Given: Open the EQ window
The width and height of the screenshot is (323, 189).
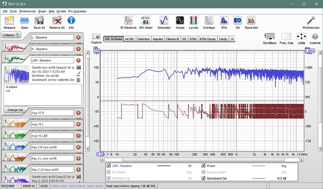Looking at the screenshot, I should 237,21.
